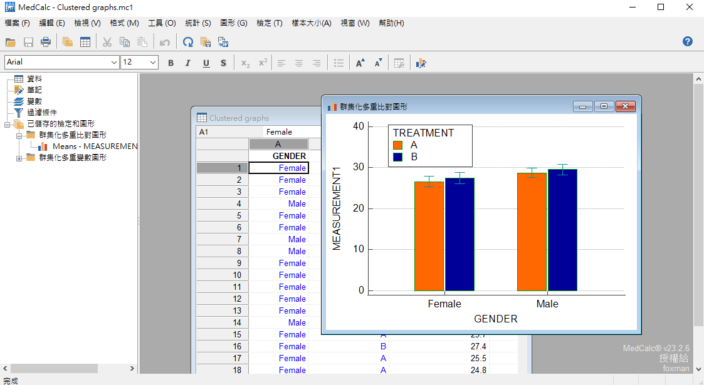Increase font size with large A icon

[x=360, y=63]
